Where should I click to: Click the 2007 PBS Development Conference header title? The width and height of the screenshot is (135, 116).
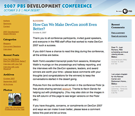click(x=48, y=6)
